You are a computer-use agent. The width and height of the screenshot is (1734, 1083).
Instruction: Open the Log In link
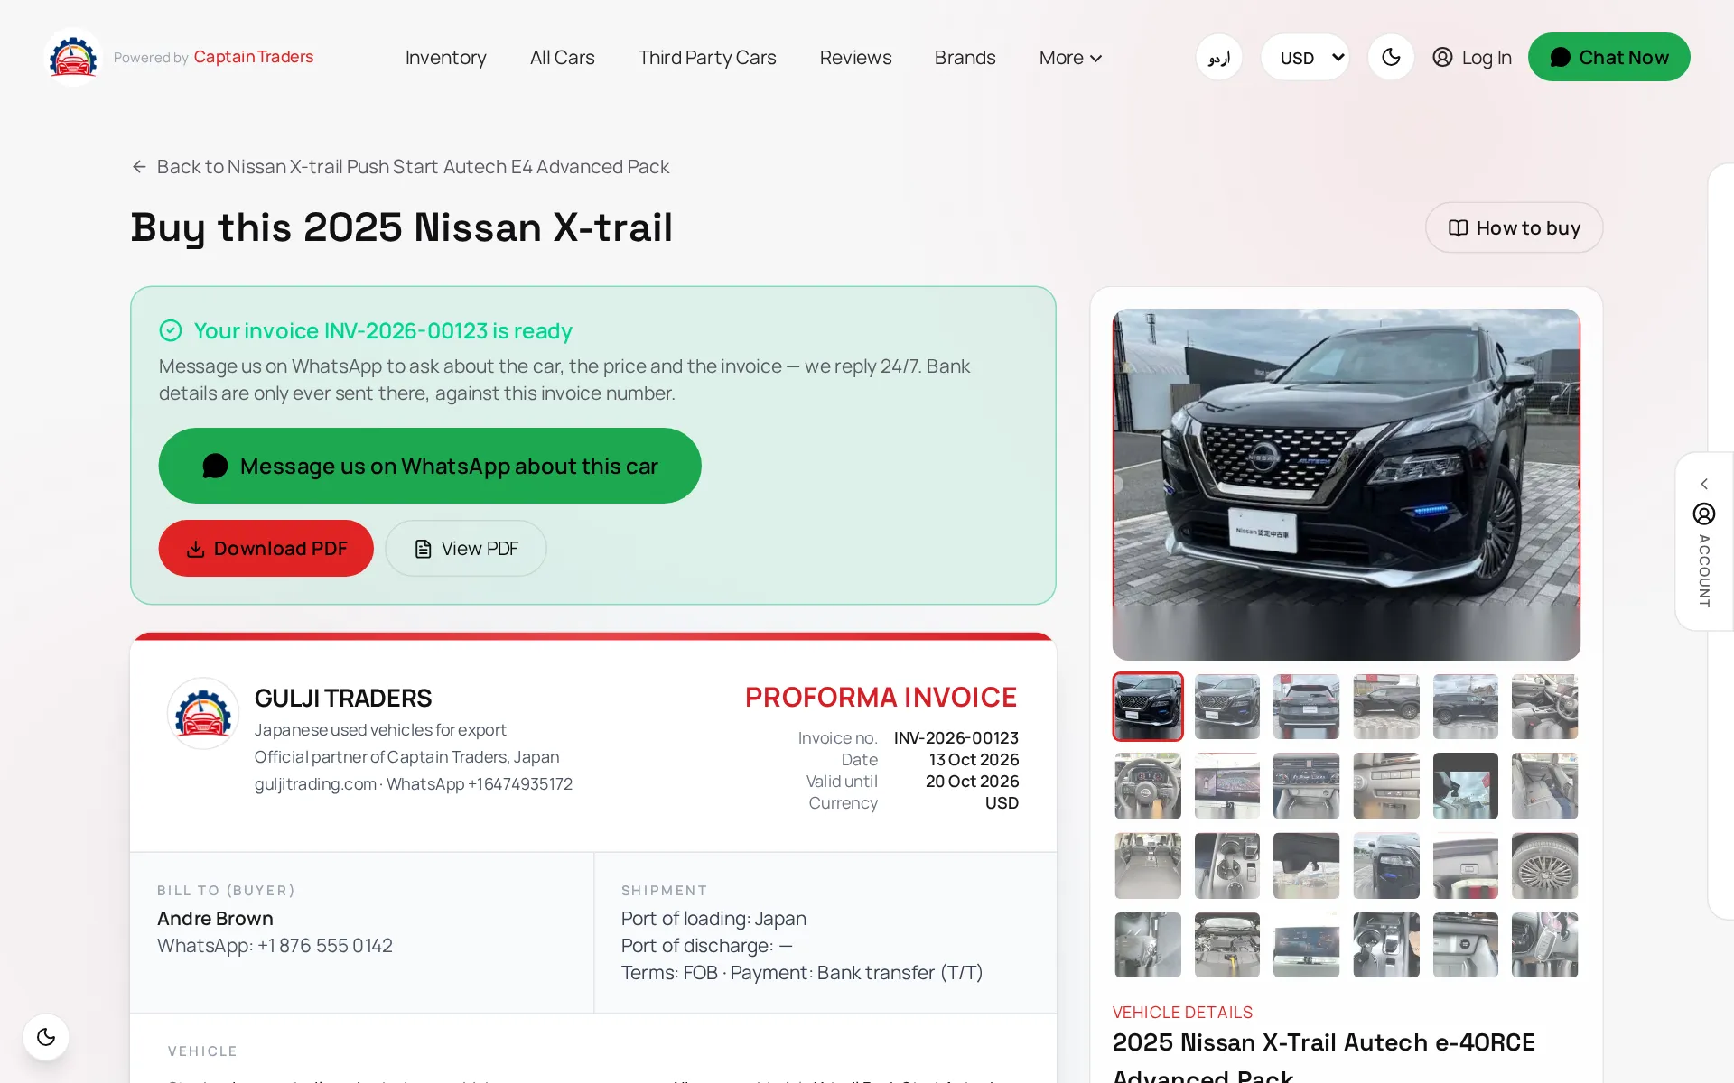[x=1472, y=58]
